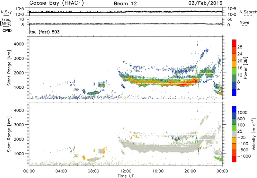Click the 'CPID' label

(x=7, y=31)
